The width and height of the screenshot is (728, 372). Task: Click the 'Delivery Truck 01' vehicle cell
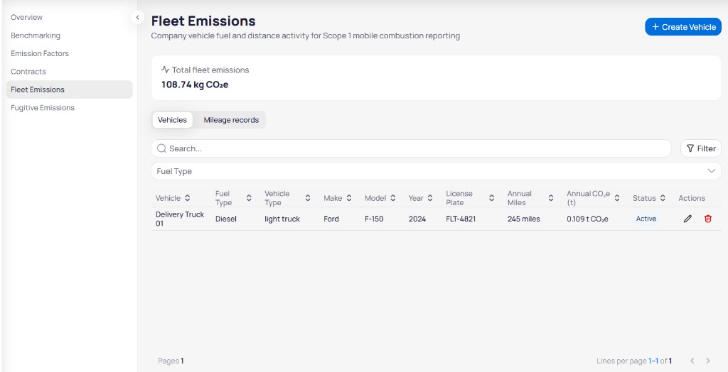[x=180, y=219]
